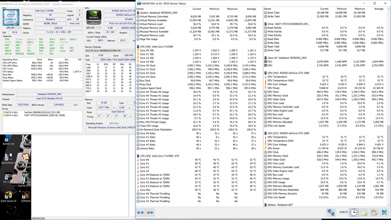Expand the Battery: Notebook BAT group
This screenshot has width=391, height=220.
(265, 205)
